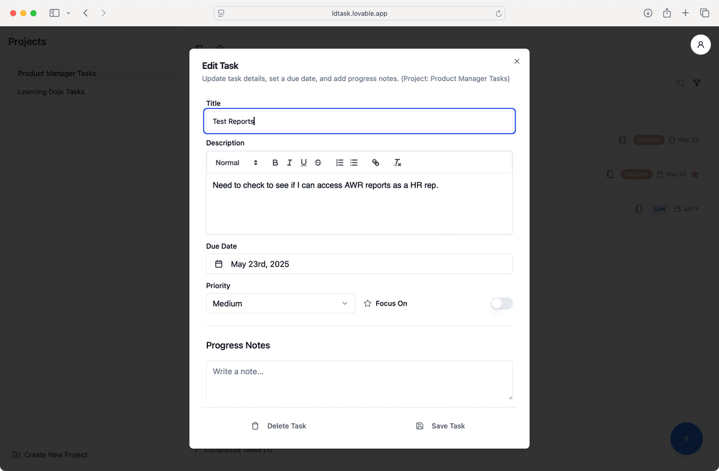This screenshot has height=471, width=719.
Task: Go forward in Safari
Action: [104, 13]
